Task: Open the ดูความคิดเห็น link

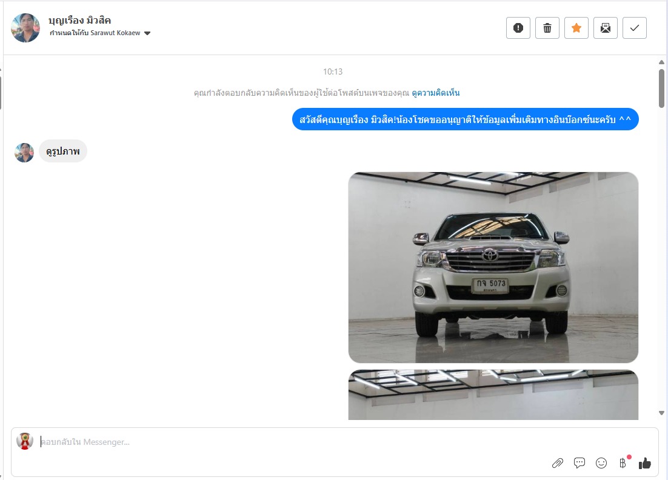Action: (435, 93)
